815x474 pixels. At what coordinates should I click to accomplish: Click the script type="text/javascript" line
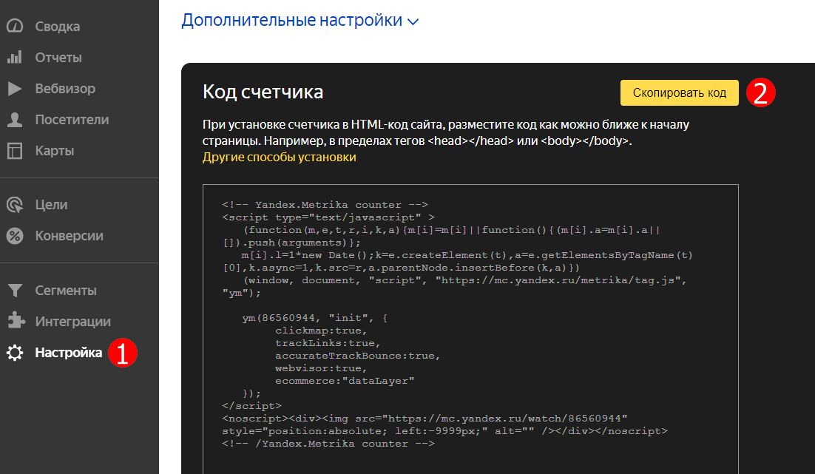[x=328, y=217]
